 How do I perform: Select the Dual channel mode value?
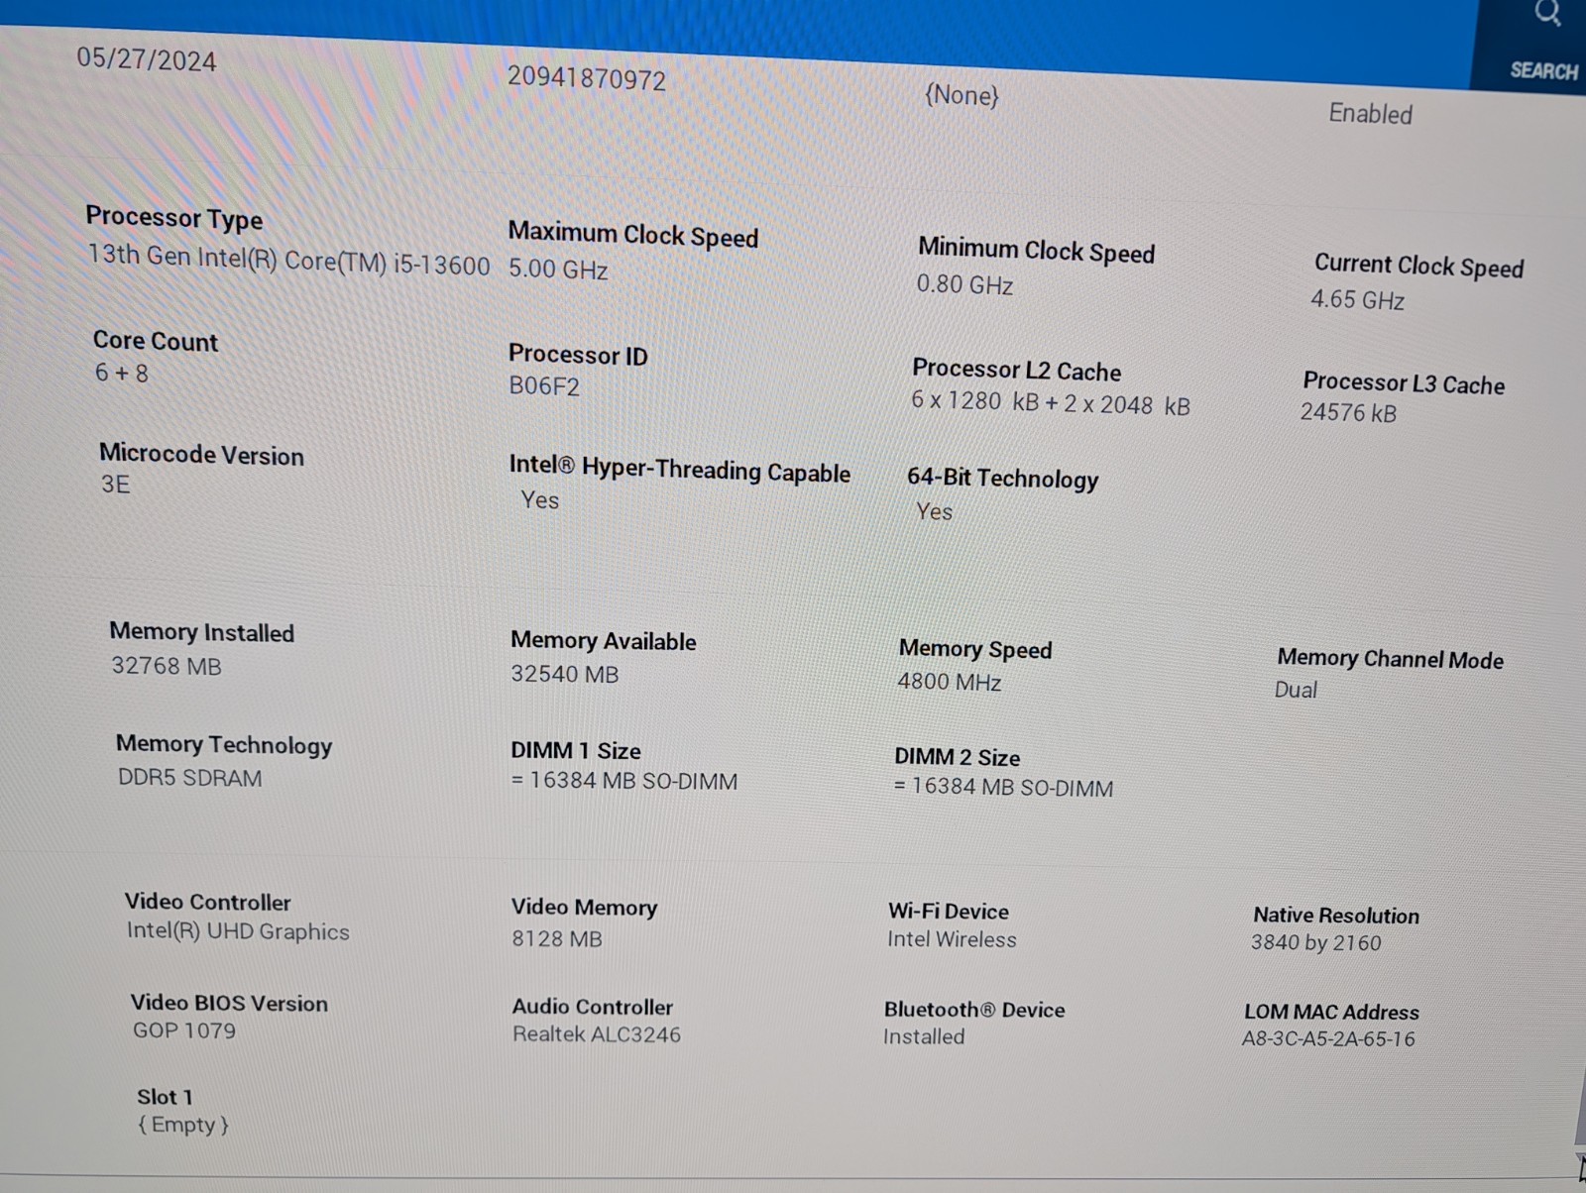click(x=1296, y=690)
